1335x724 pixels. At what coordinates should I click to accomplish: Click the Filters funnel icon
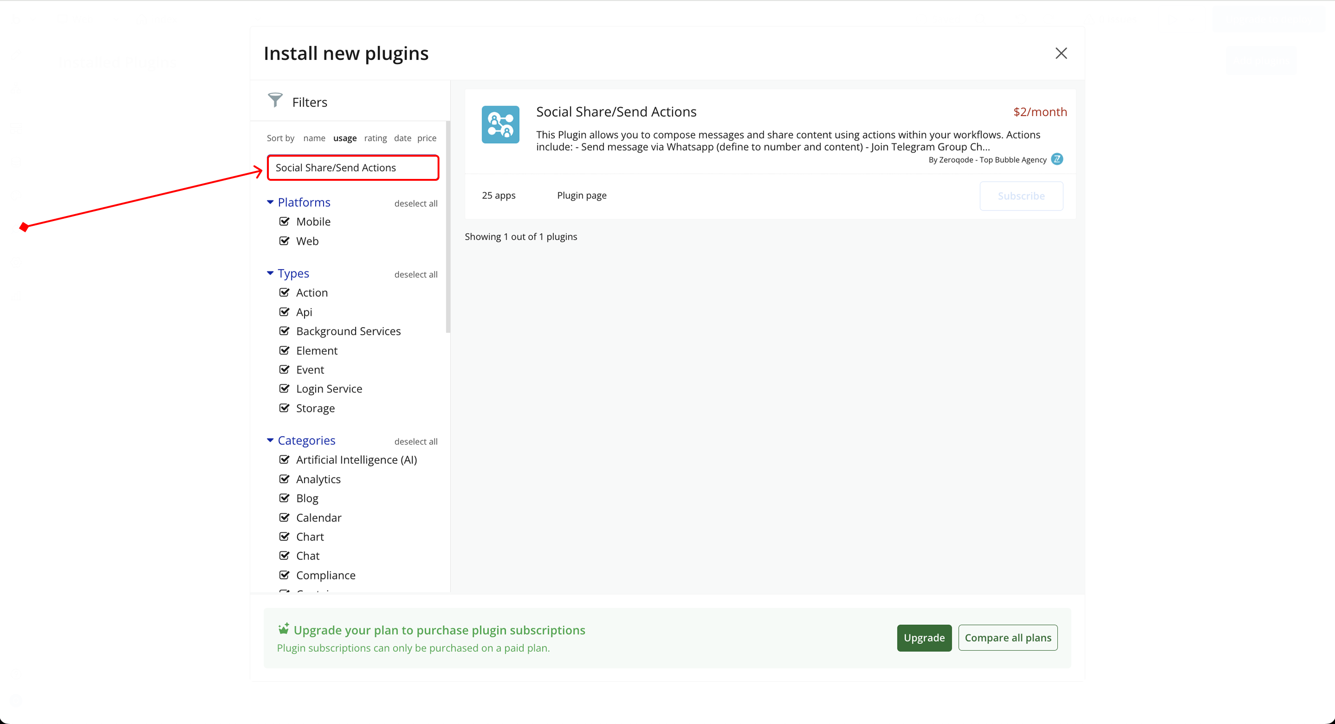coord(275,100)
